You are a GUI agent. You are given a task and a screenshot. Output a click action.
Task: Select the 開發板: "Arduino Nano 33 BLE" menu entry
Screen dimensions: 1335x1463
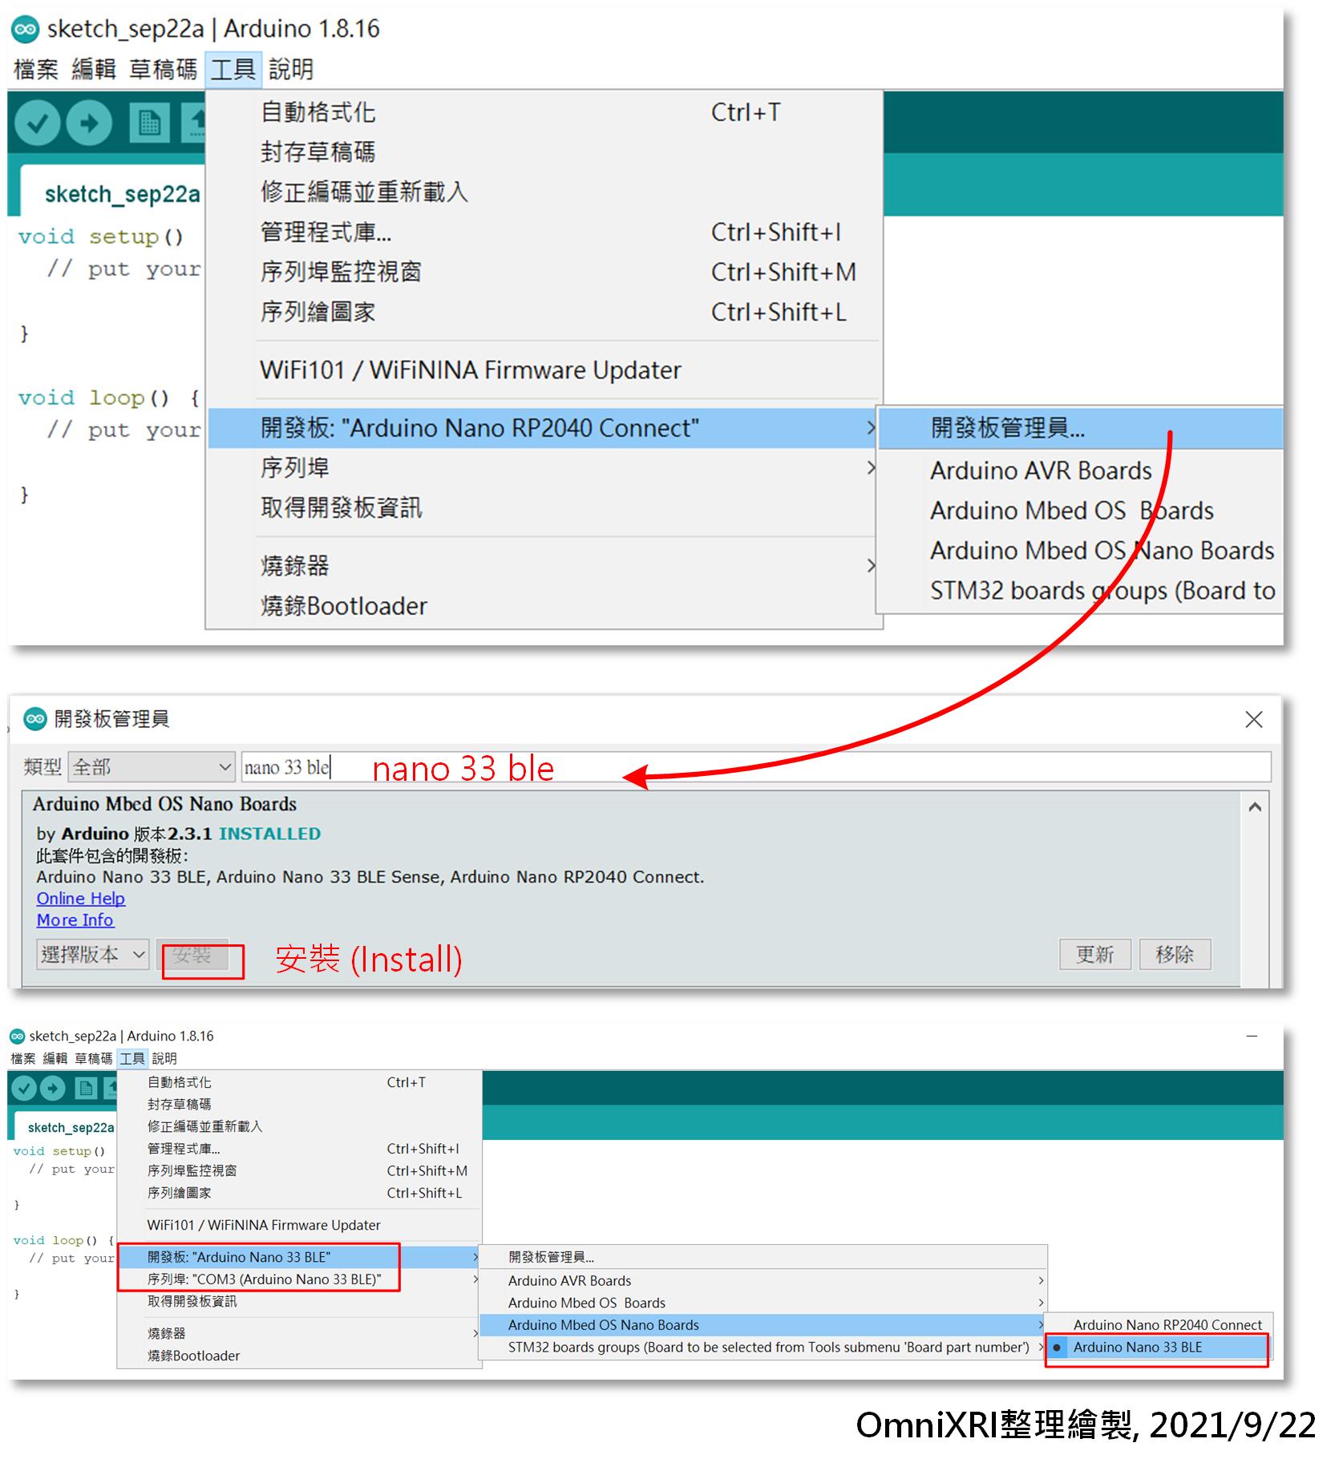click(x=300, y=1257)
